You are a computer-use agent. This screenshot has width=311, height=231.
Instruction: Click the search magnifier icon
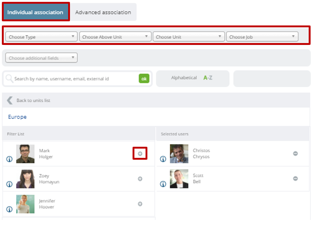coord(9,78)
